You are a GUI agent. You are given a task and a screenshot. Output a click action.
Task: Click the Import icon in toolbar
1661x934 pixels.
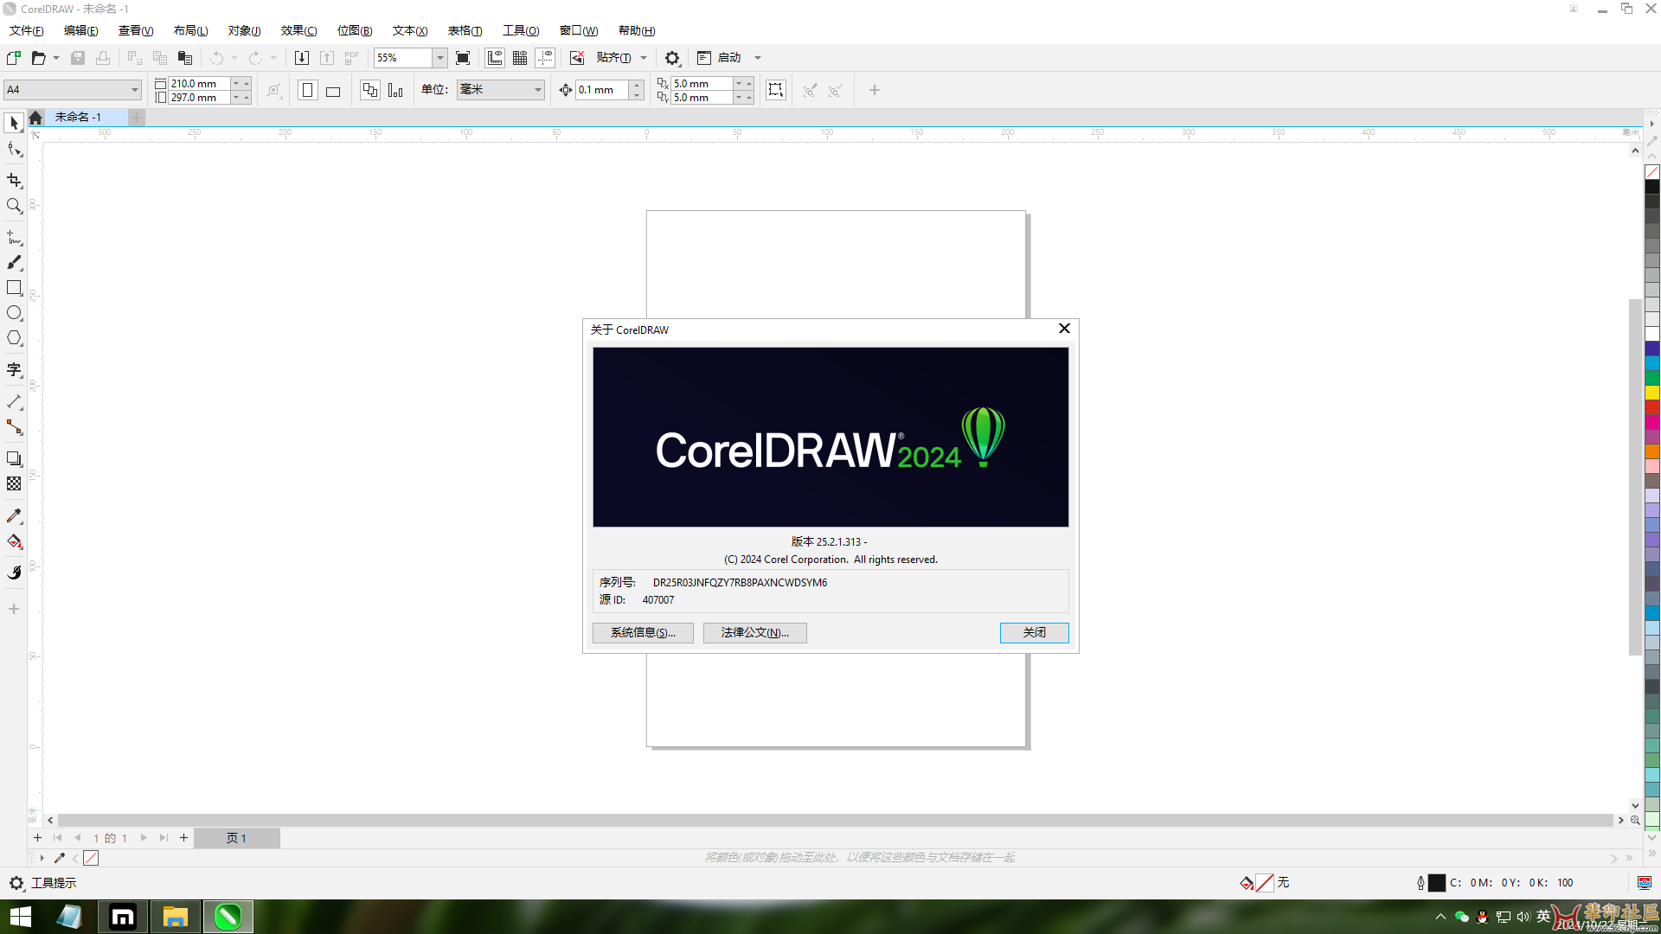tap(302, 58)
